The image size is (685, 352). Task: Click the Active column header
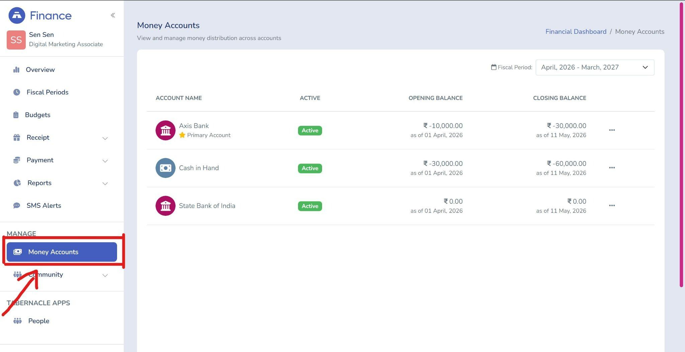(310, 98)
